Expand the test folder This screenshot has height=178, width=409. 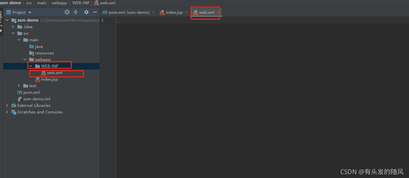(19, 86)
